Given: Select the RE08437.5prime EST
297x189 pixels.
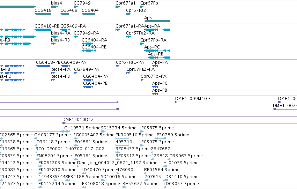Looking at the screenshot, I should click(118, 152).
